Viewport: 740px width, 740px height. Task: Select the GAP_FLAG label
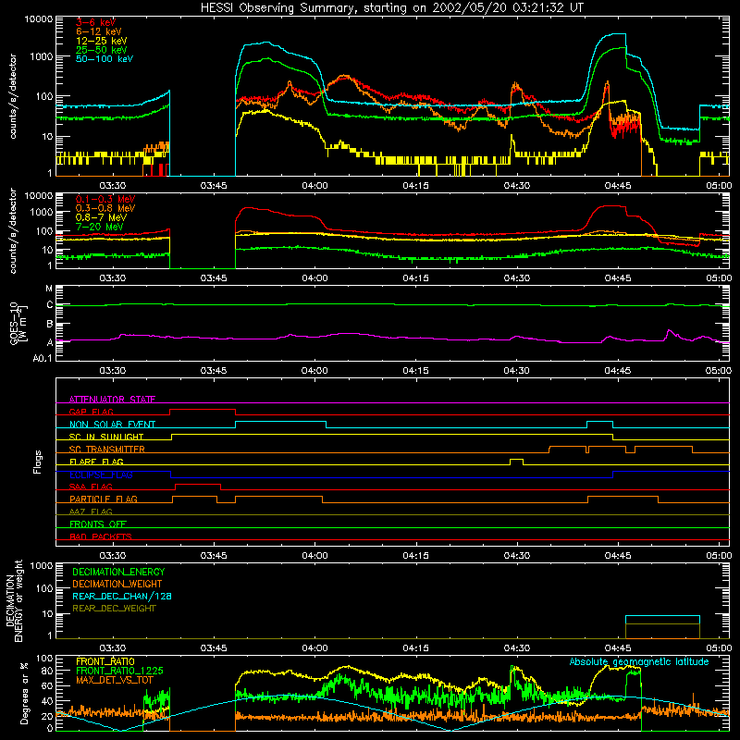click(x=91, y=412)
